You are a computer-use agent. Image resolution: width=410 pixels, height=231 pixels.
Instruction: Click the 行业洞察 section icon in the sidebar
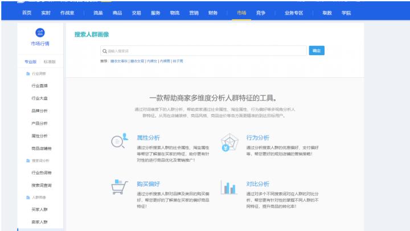coord(28,74)
